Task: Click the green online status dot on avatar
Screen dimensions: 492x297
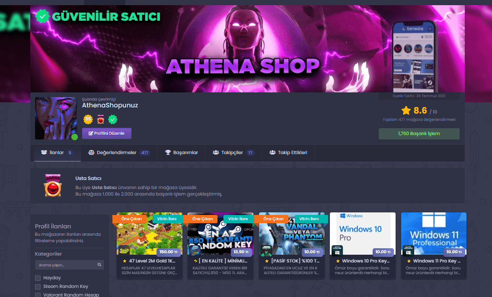Action: [74, 137]
